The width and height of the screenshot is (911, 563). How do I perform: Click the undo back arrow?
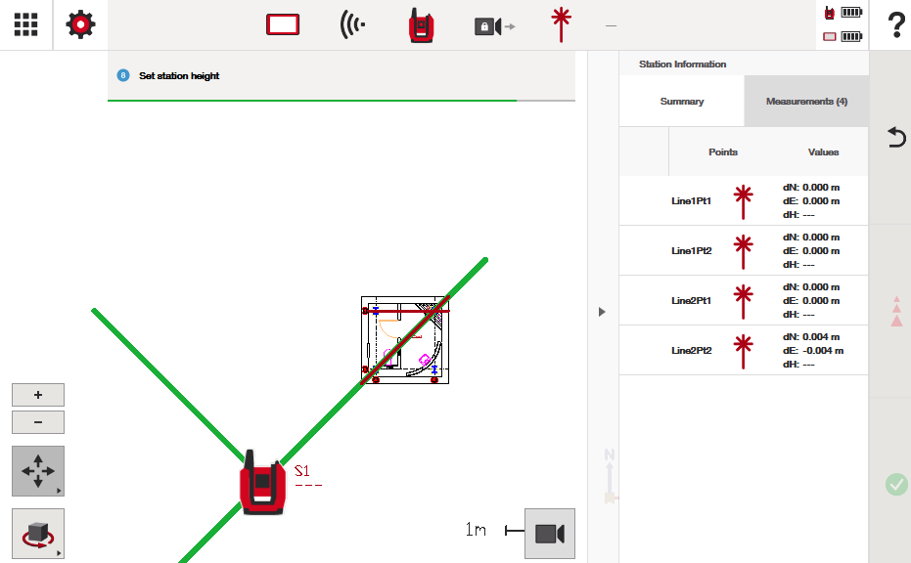[895, 137]
